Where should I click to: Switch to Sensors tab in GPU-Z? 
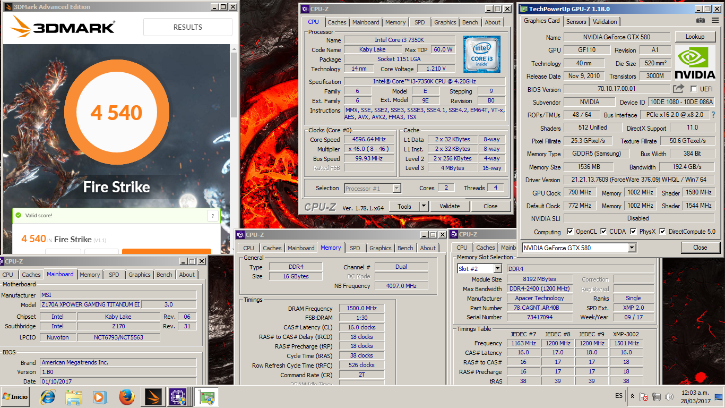point(576,22)
